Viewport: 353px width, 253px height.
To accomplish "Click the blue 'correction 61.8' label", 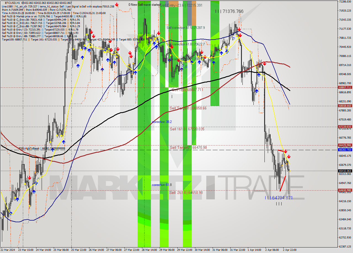I will pos(162,185).
